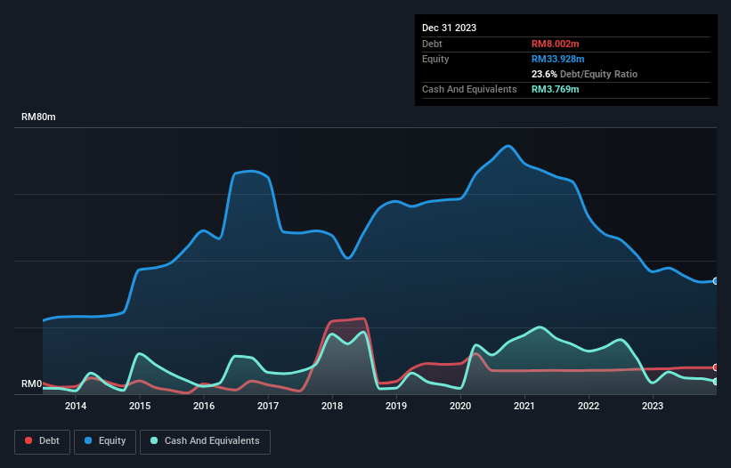Image resolution: width=731 pixels, height=468 pixels.
Task: Click the 2015 x-axis label
Action: click(x=140, y=406)
